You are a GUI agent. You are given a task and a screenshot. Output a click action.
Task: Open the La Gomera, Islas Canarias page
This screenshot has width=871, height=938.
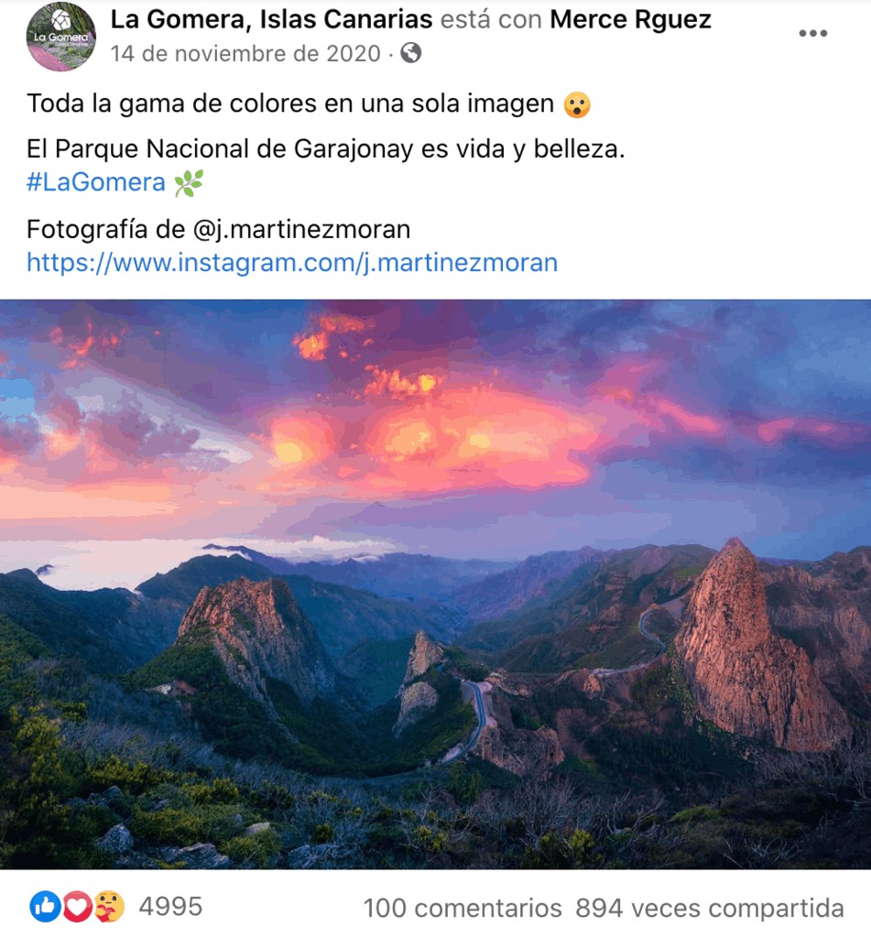[x=272, y=19]
